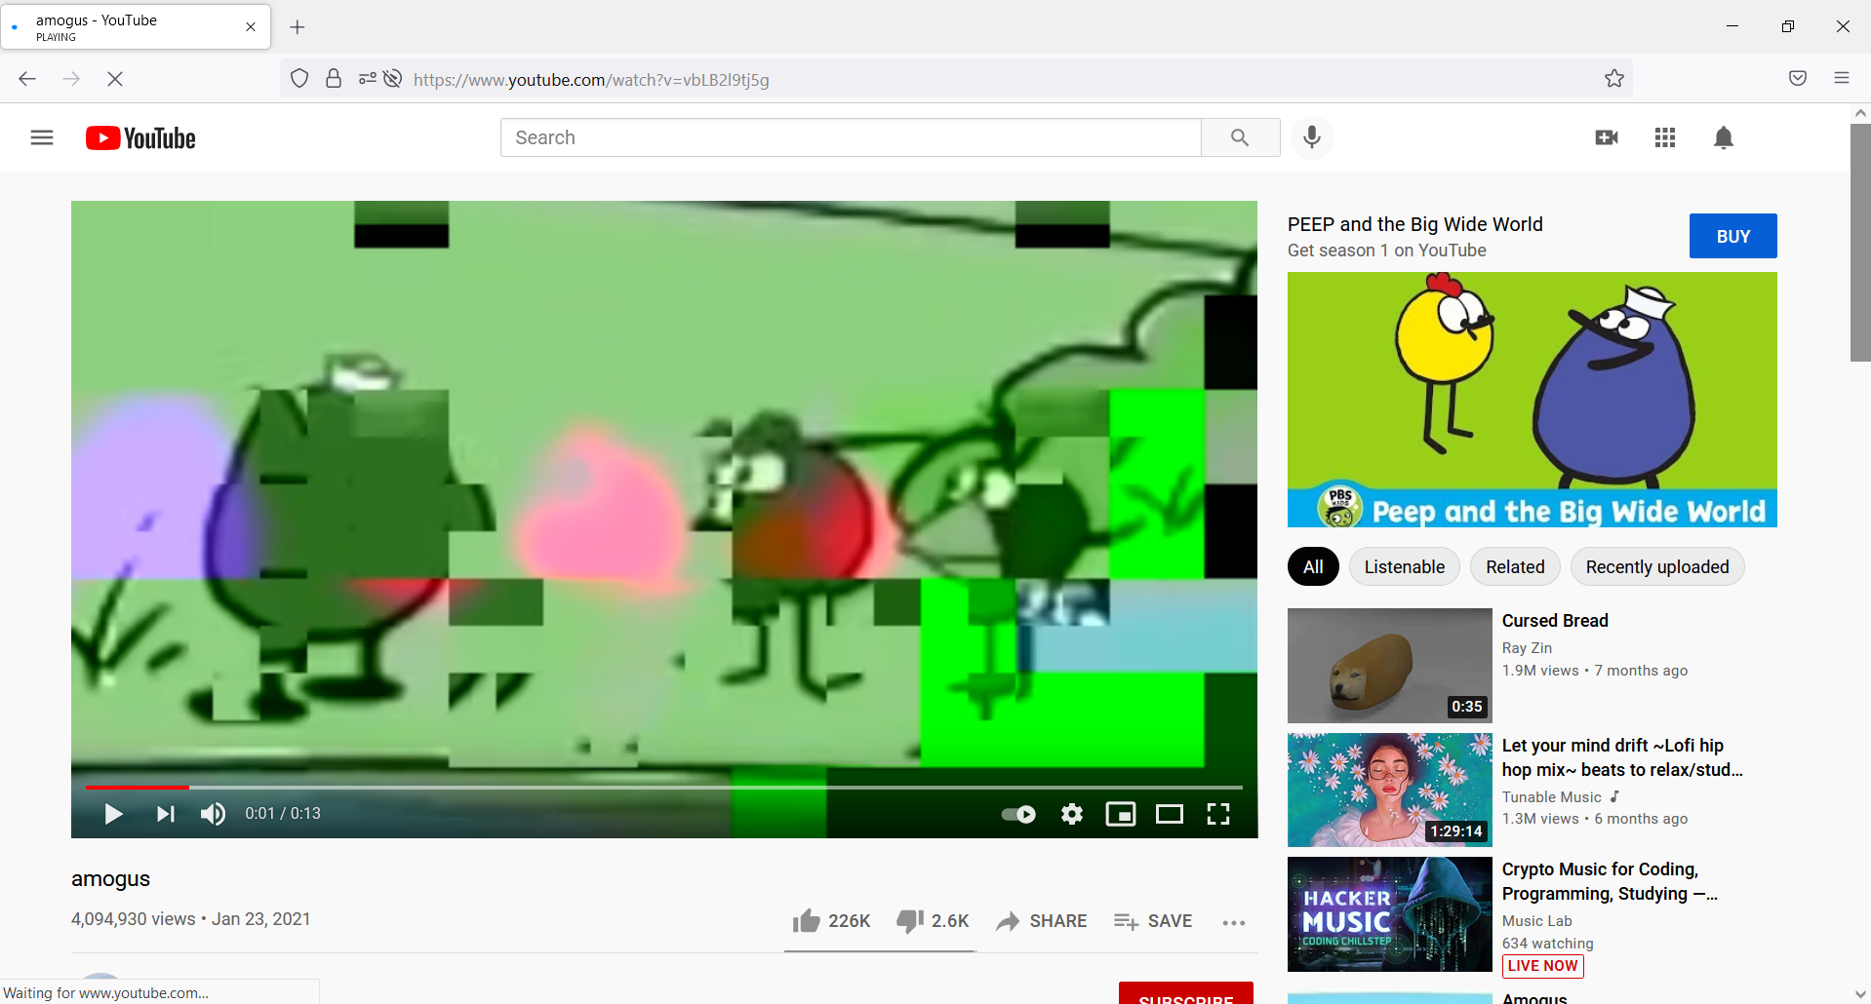Image resolution: width=1871 pixels, height=1004 pixels.
Task: Filter by Recently uploaded
Action: pos(1656,566)
